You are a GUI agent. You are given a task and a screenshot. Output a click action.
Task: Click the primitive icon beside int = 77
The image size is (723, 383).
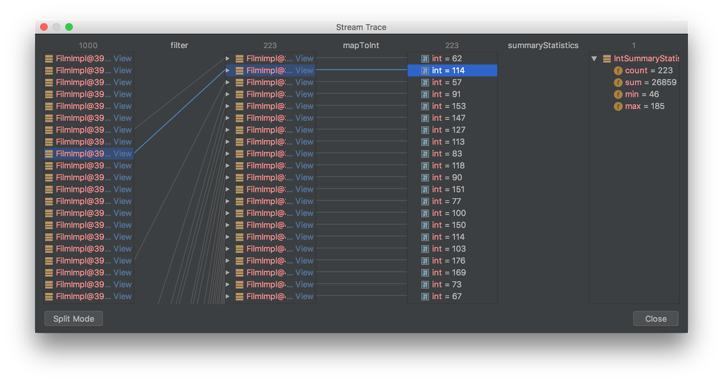pos(425,201)
